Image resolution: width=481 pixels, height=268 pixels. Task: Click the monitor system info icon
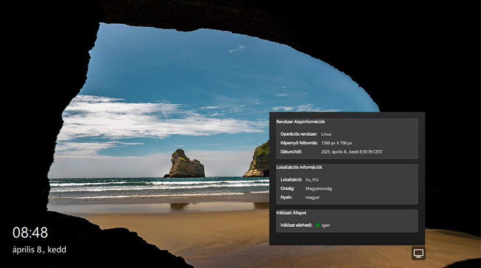[x=418, y=253]
